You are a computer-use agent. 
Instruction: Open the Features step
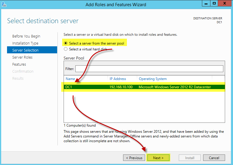19,64
